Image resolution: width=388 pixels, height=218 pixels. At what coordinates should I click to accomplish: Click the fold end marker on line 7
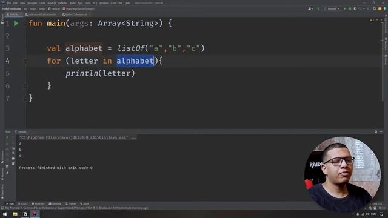point(25,99)
